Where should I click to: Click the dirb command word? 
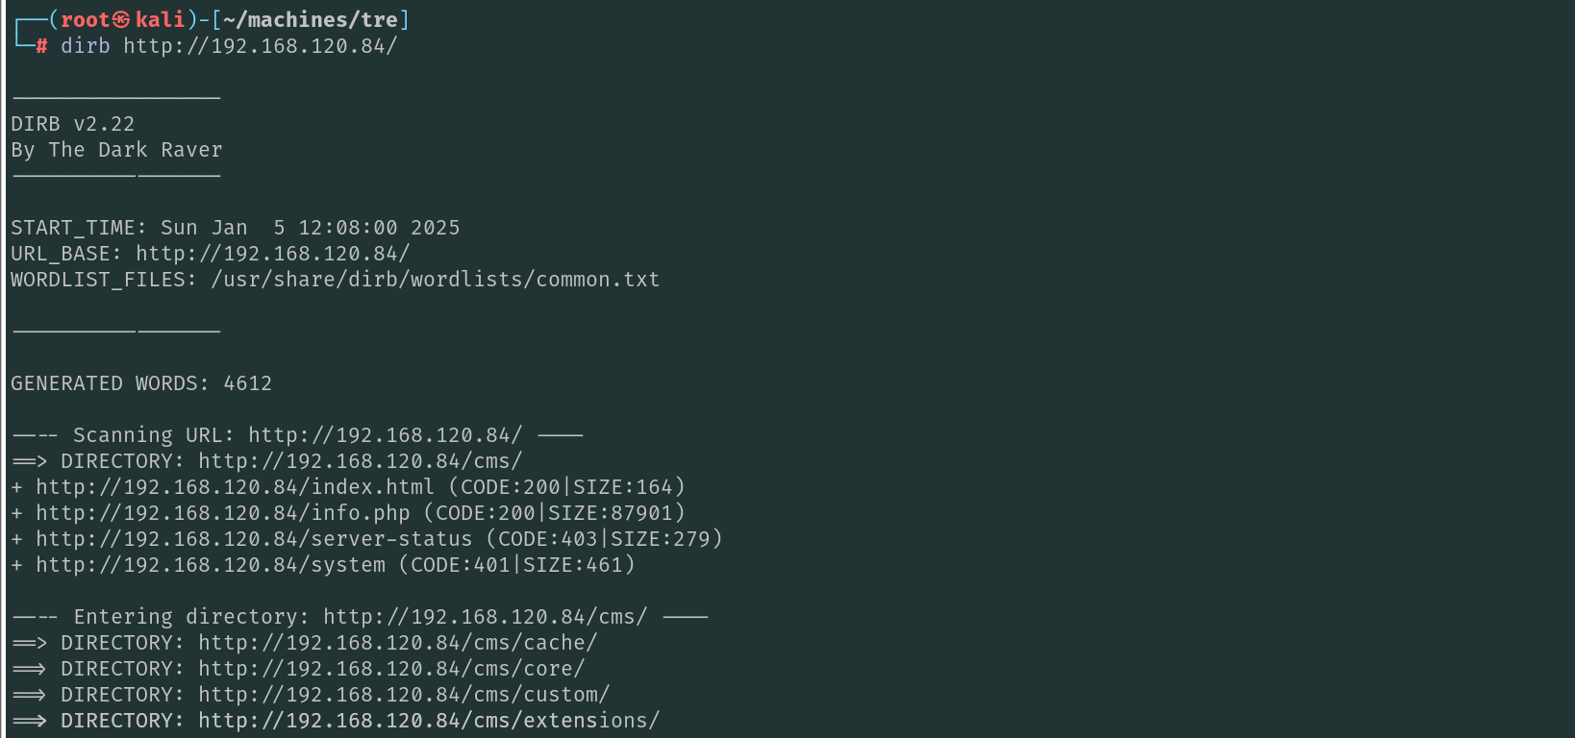(x=85, y=46)
